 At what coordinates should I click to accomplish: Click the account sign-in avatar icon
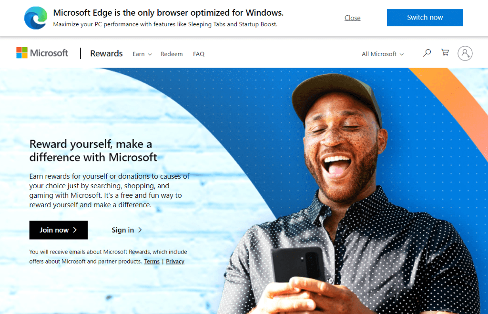coord(465,53)
